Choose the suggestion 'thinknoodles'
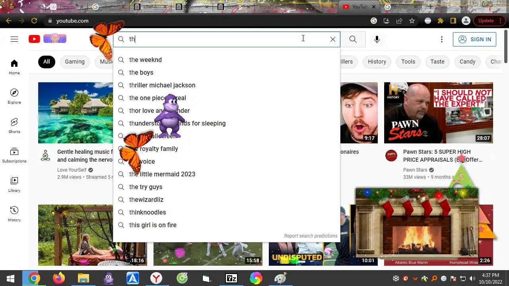This screenshot has width=509, height=286. tap(227, 212)
